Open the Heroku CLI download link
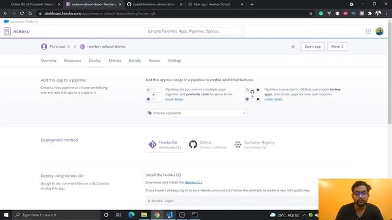 tap(193, 182)
